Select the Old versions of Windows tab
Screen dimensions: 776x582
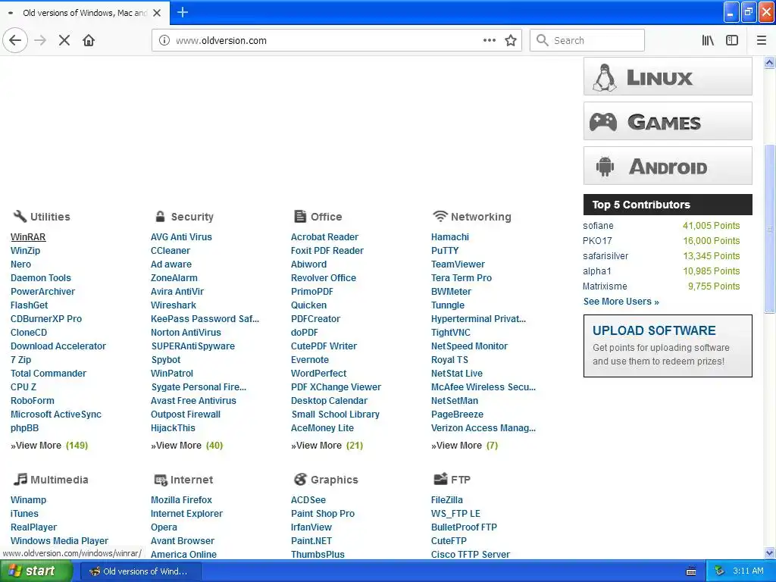85,13
